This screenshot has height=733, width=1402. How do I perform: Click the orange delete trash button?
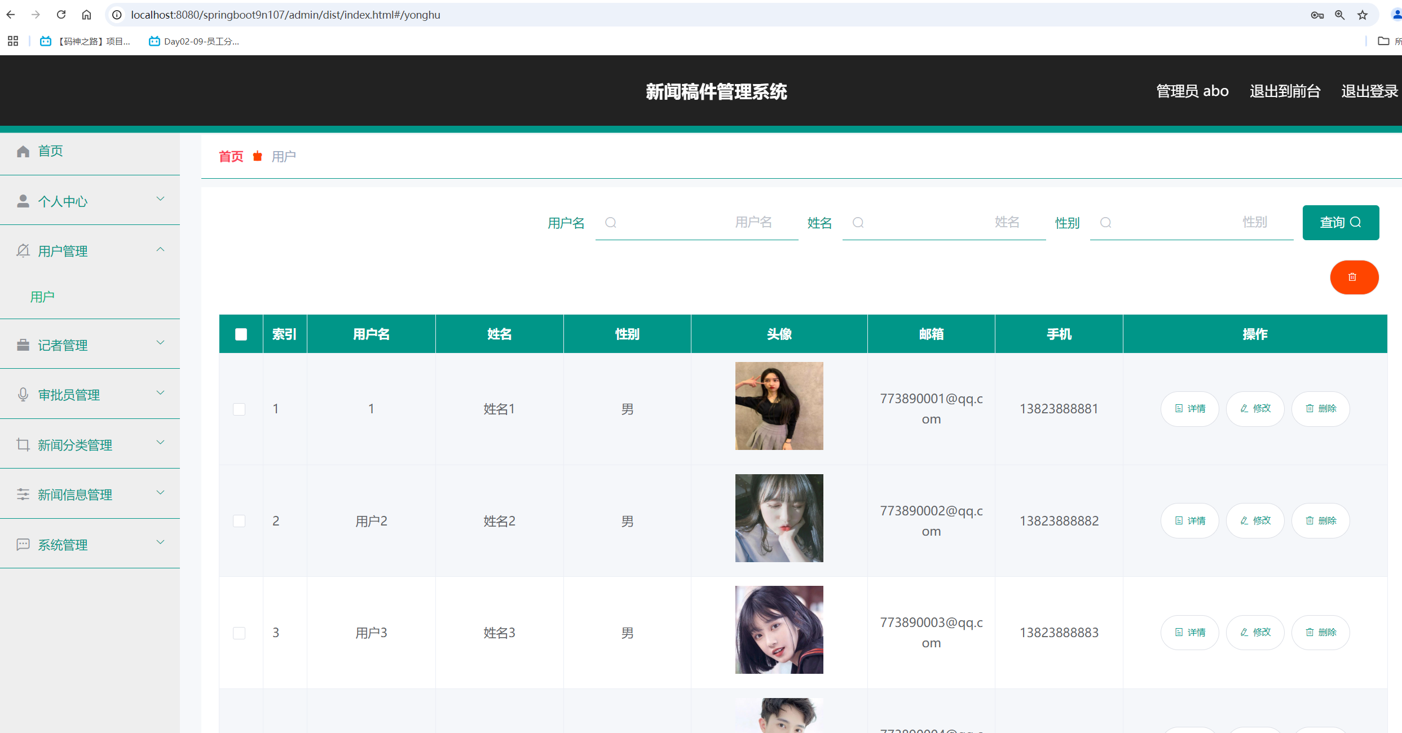(x=1354, y=277)
